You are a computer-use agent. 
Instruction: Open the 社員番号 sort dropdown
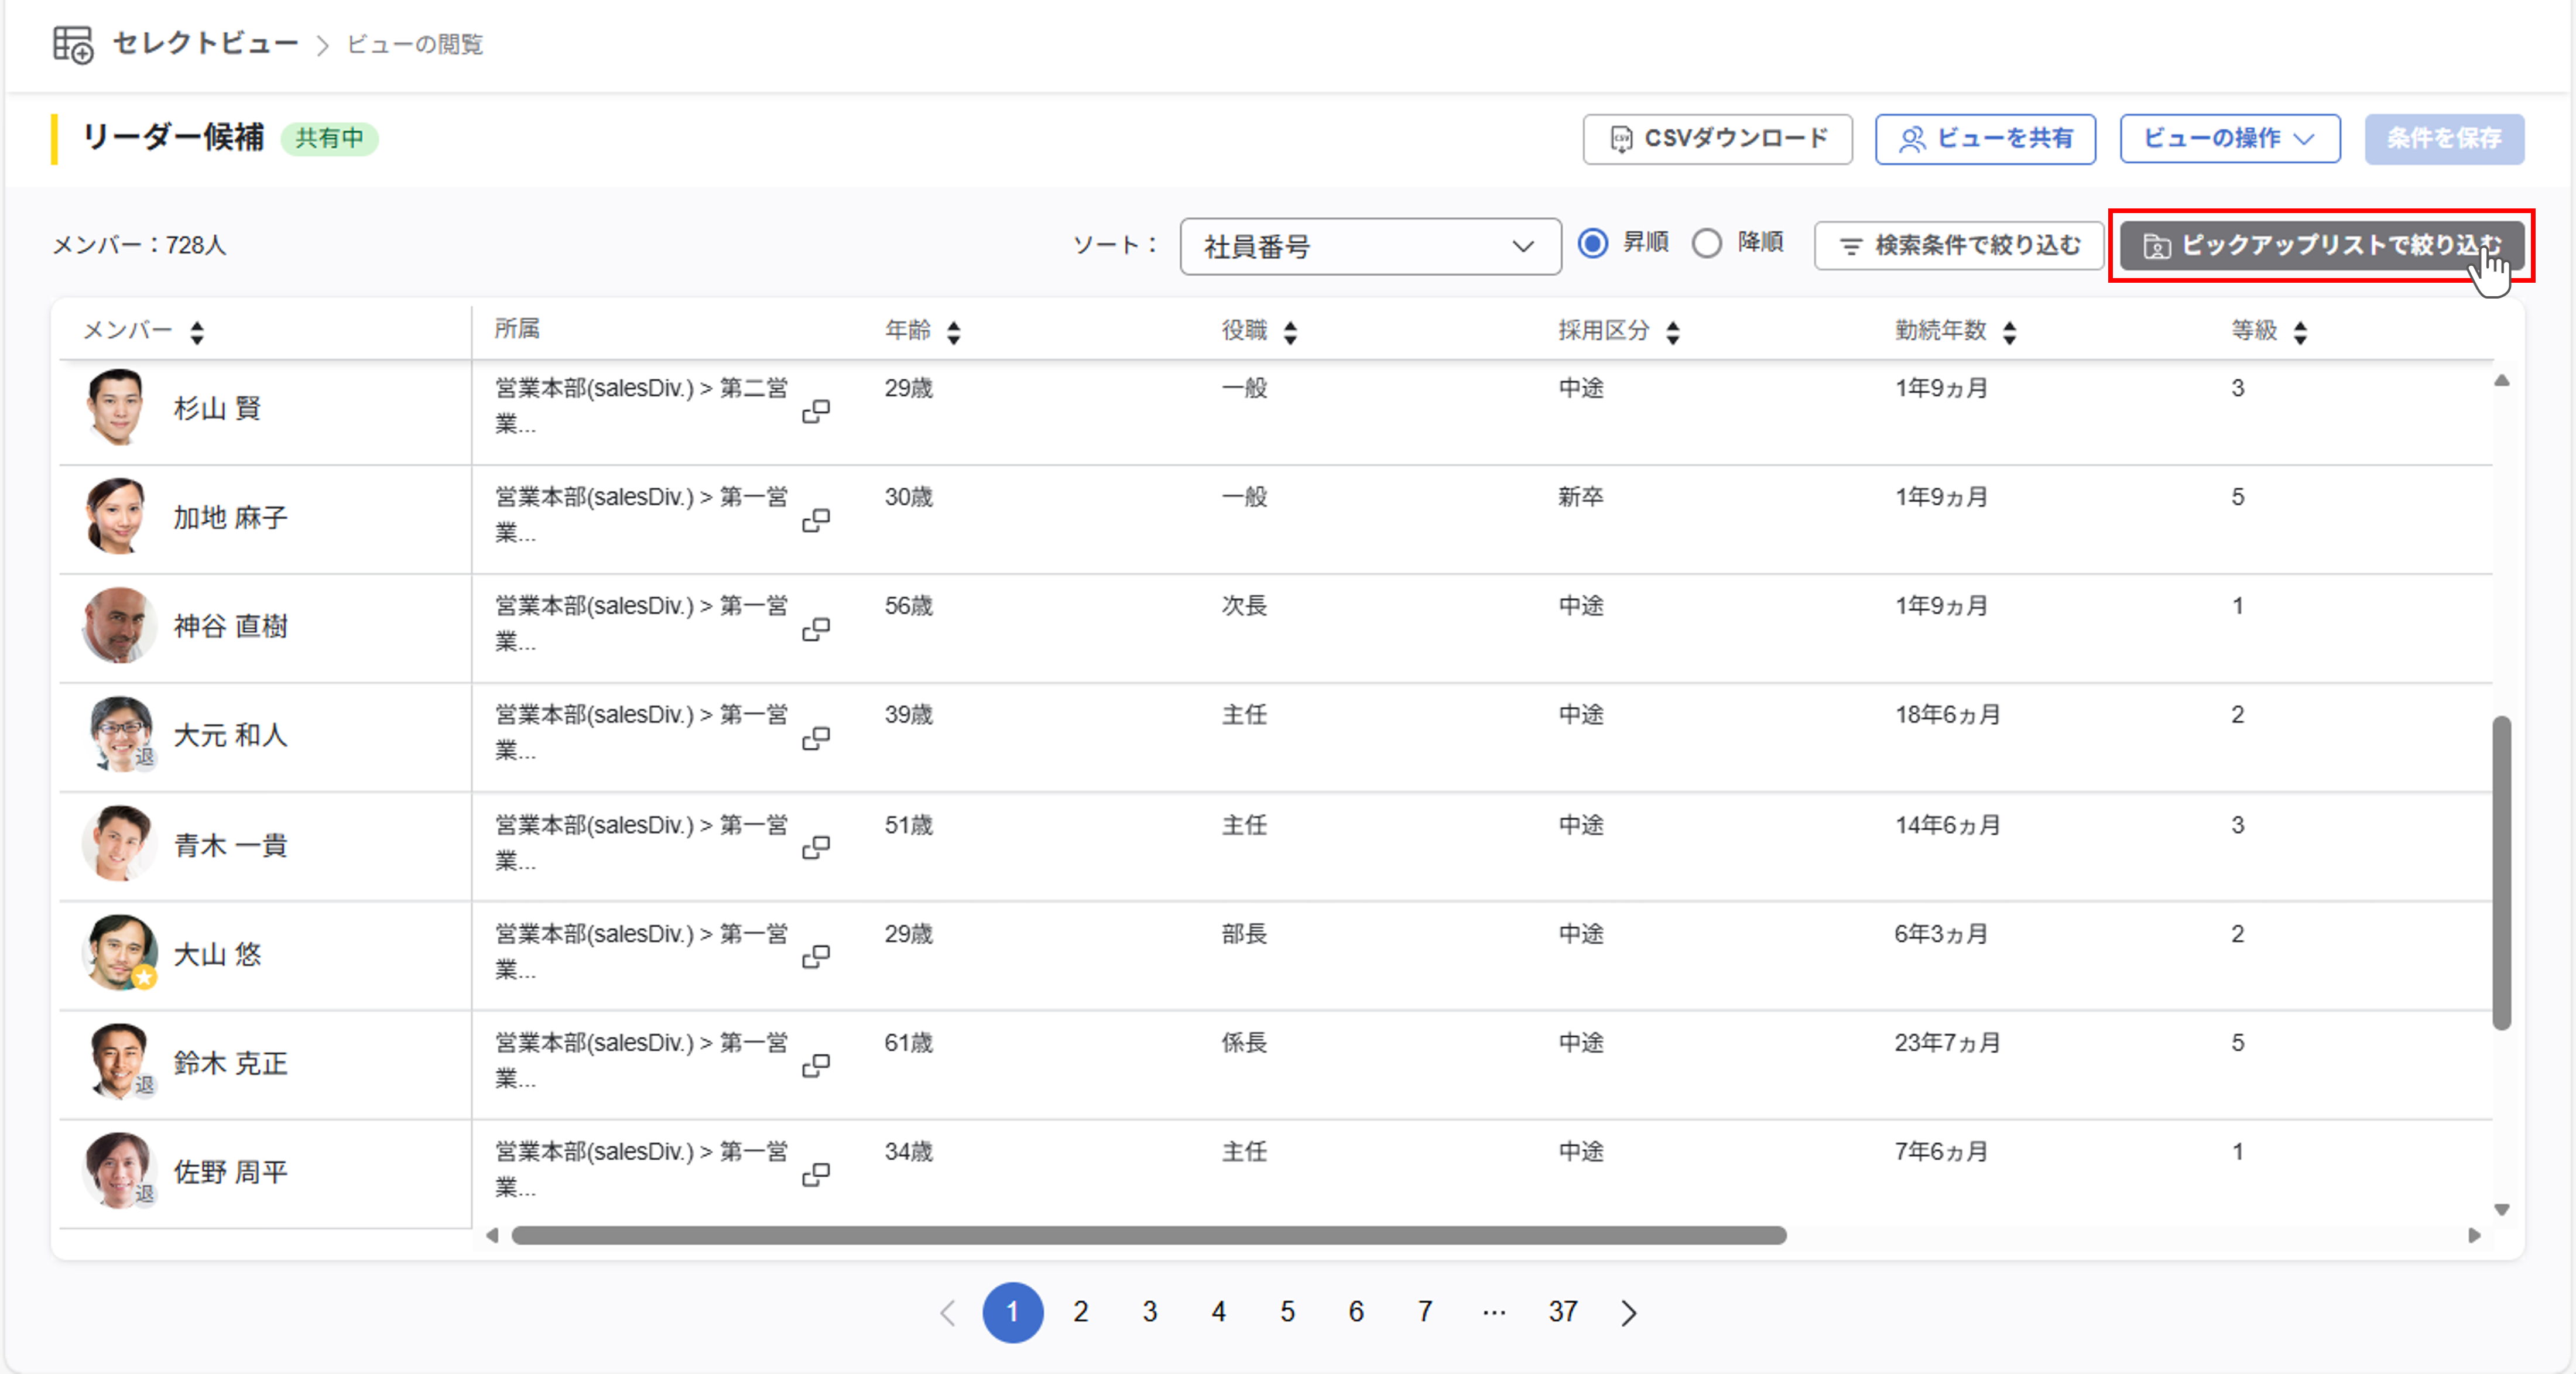pyautogui.click(x=1369, y=246)
